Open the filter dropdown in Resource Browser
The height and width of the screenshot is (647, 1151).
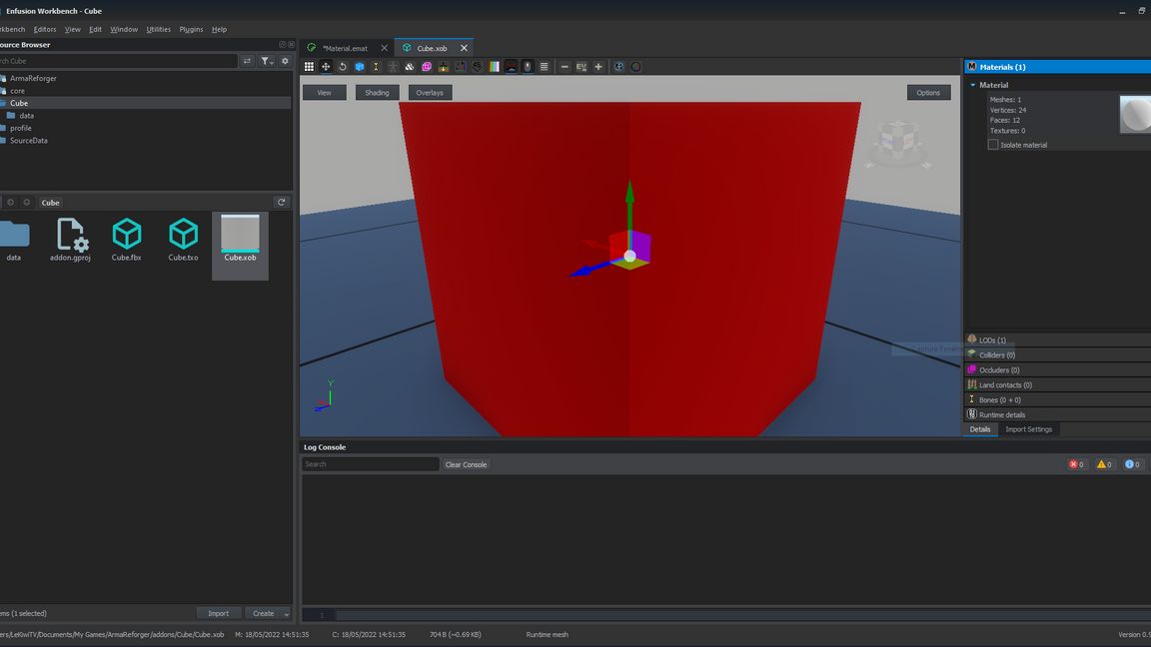coord(267,61)
